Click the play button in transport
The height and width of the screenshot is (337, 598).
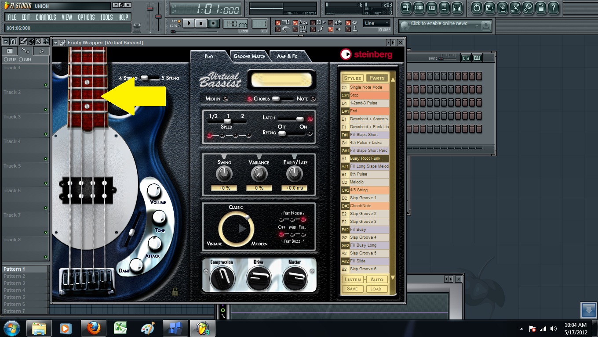(189, 24)
